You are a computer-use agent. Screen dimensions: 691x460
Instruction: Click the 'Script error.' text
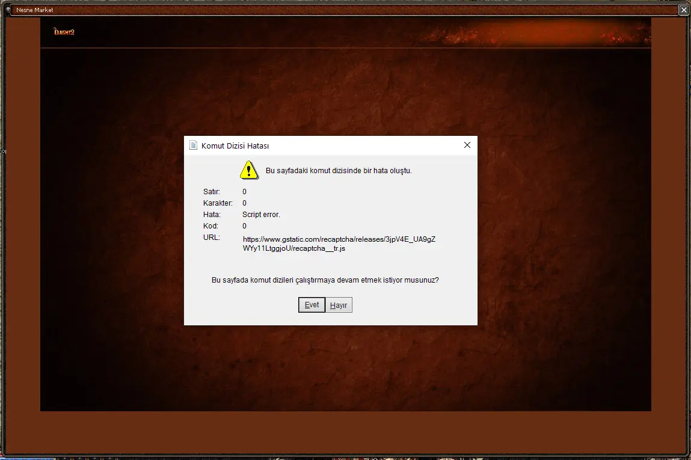tap(261, 215)
